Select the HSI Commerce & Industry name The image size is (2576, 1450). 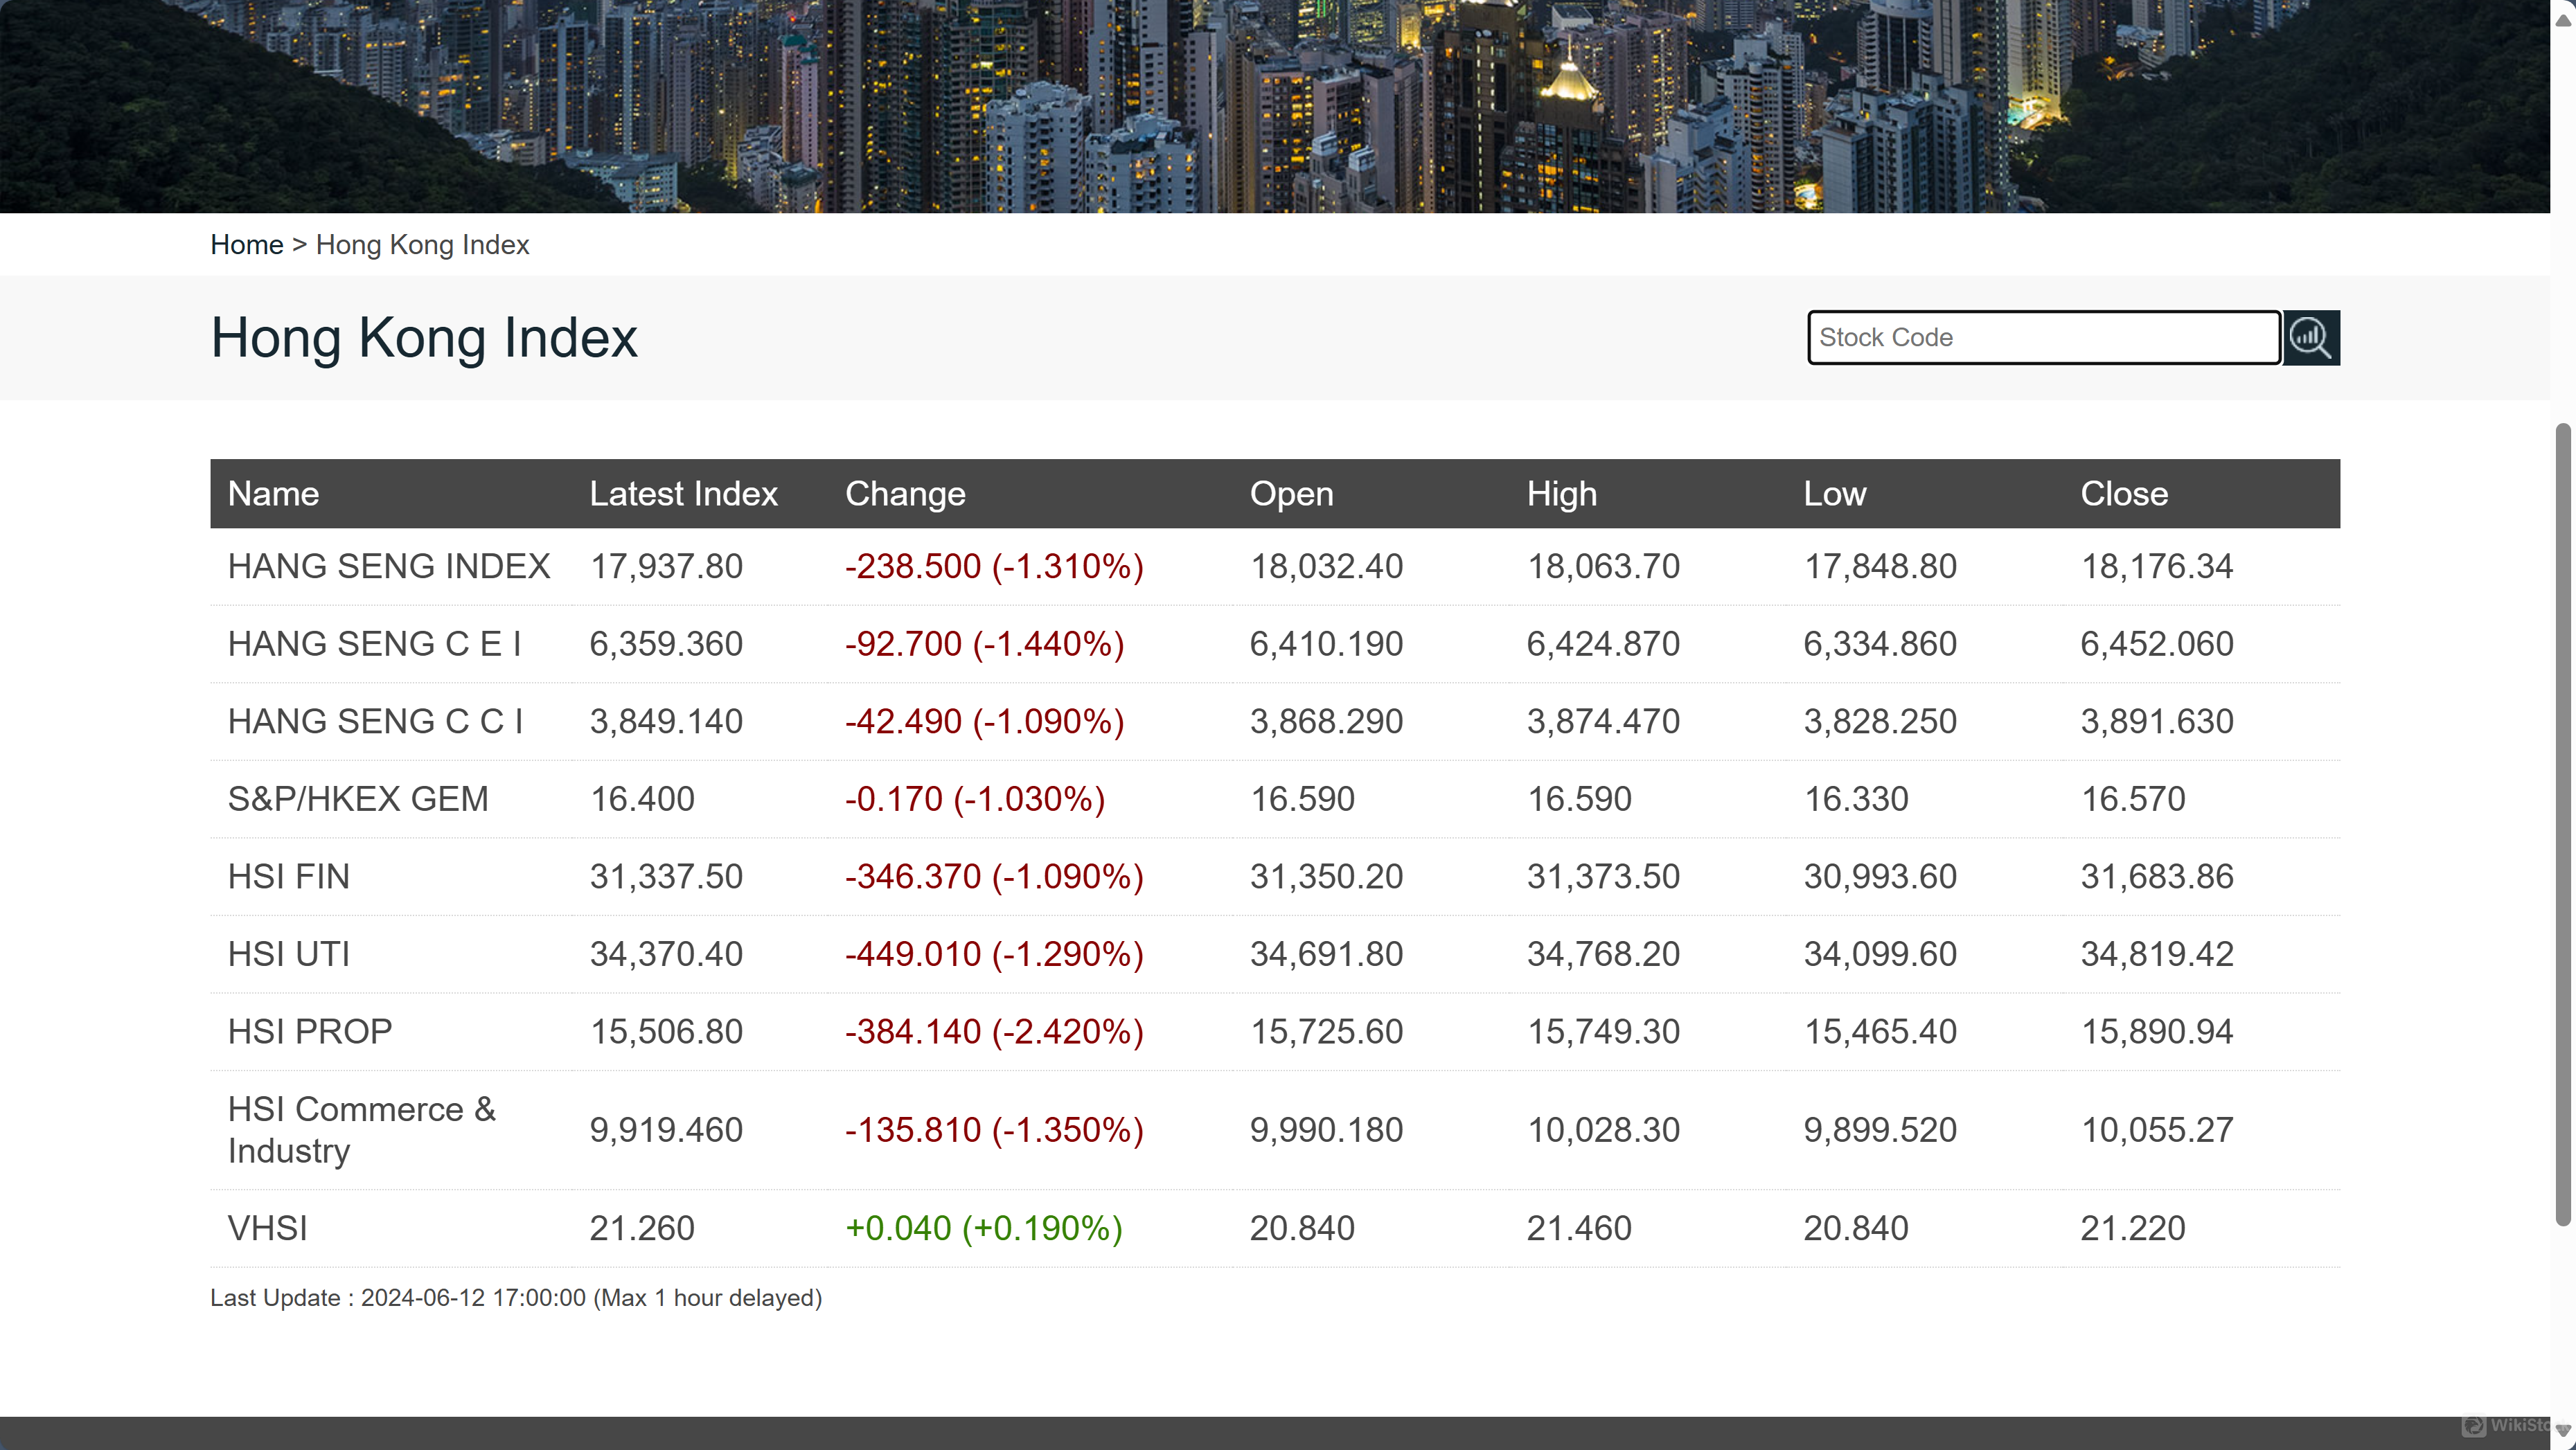click(x=362, y=1130)
